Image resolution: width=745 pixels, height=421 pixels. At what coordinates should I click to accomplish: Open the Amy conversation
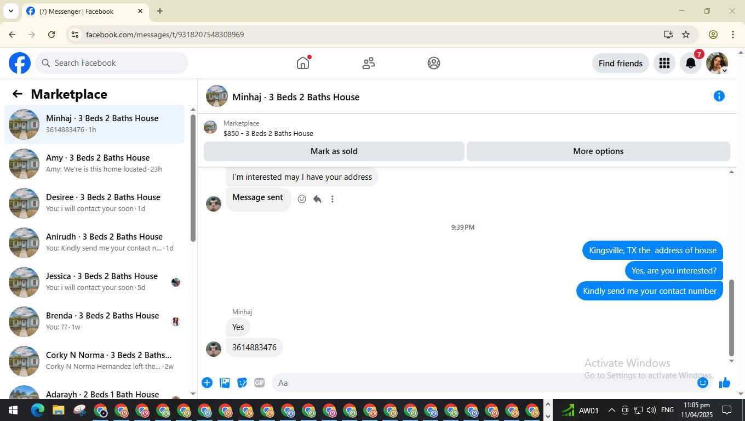(94, 164)
